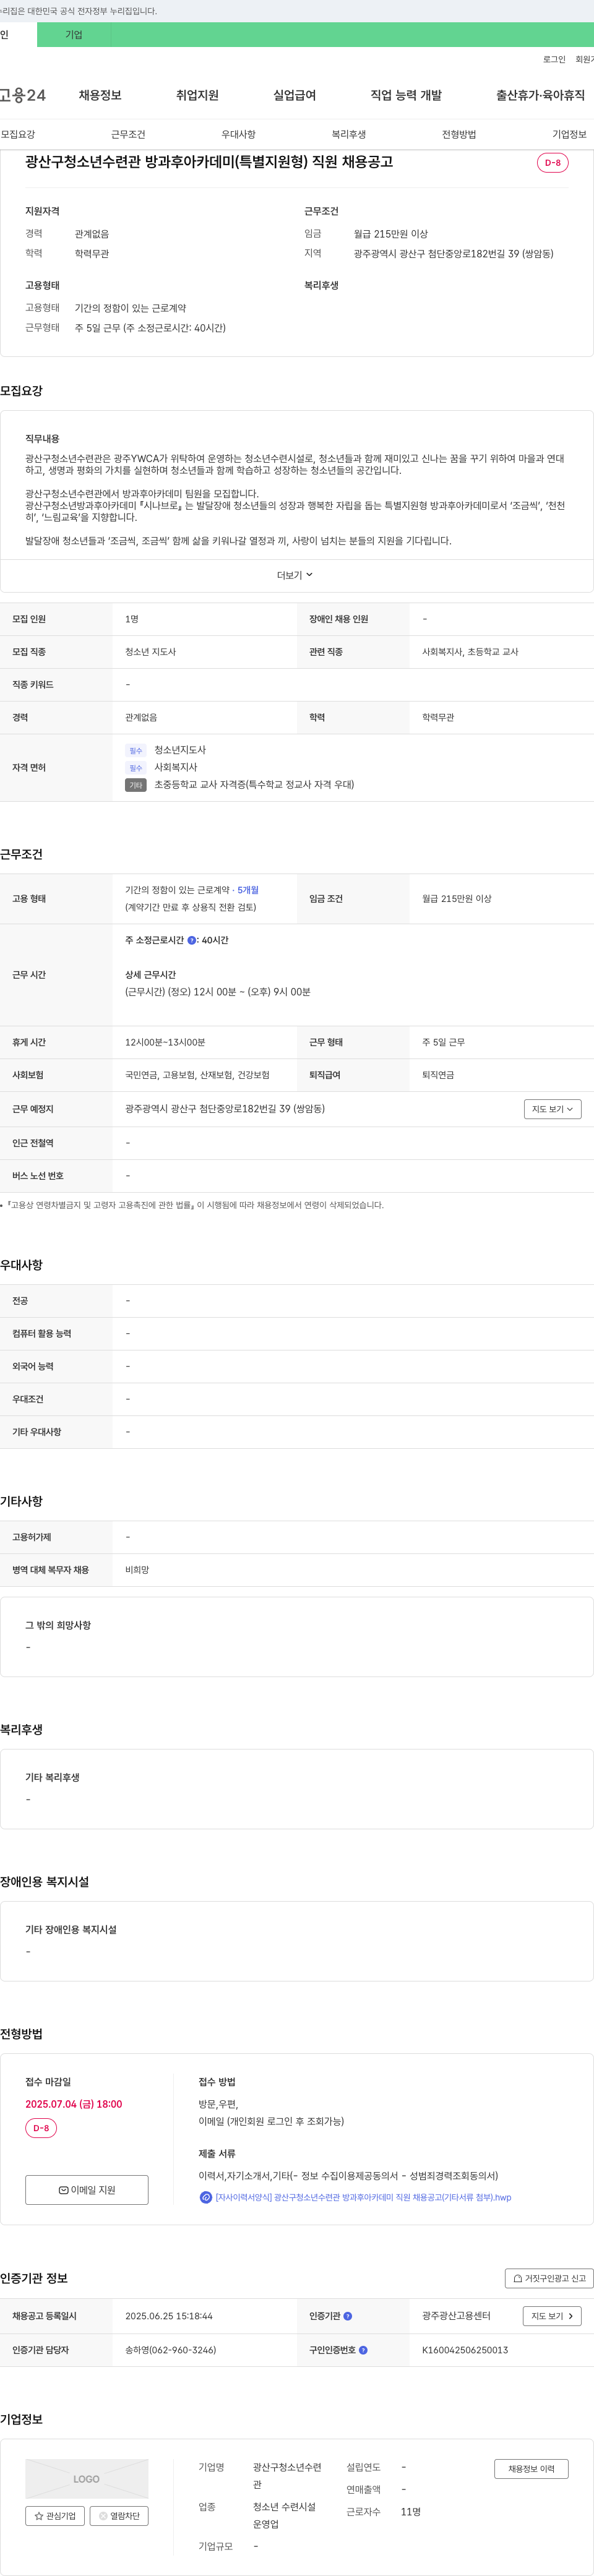Open the 출산휴가·육아휴직 menu
The image size is (594, 2576).
(540, 95)
